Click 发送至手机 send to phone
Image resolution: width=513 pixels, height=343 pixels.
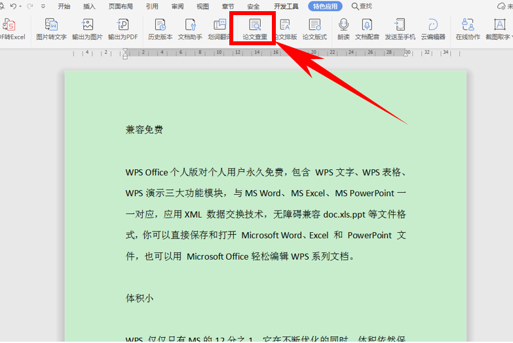tap(400, 29)
